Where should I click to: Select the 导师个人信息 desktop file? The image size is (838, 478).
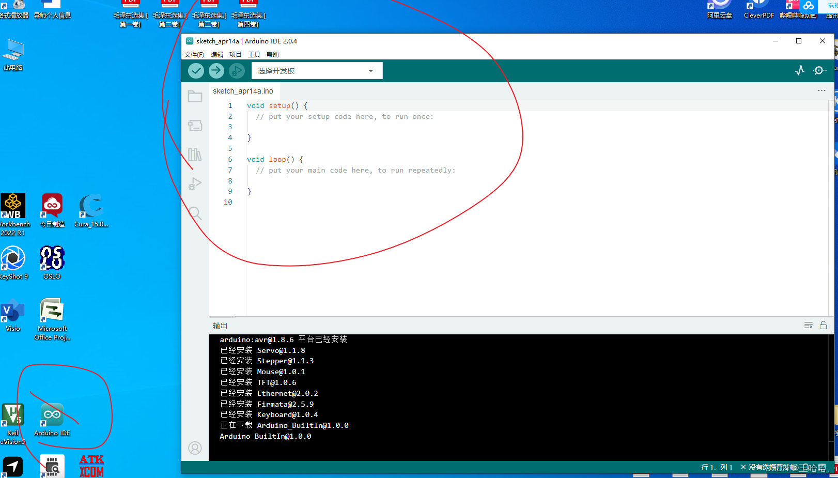point(52,10)
